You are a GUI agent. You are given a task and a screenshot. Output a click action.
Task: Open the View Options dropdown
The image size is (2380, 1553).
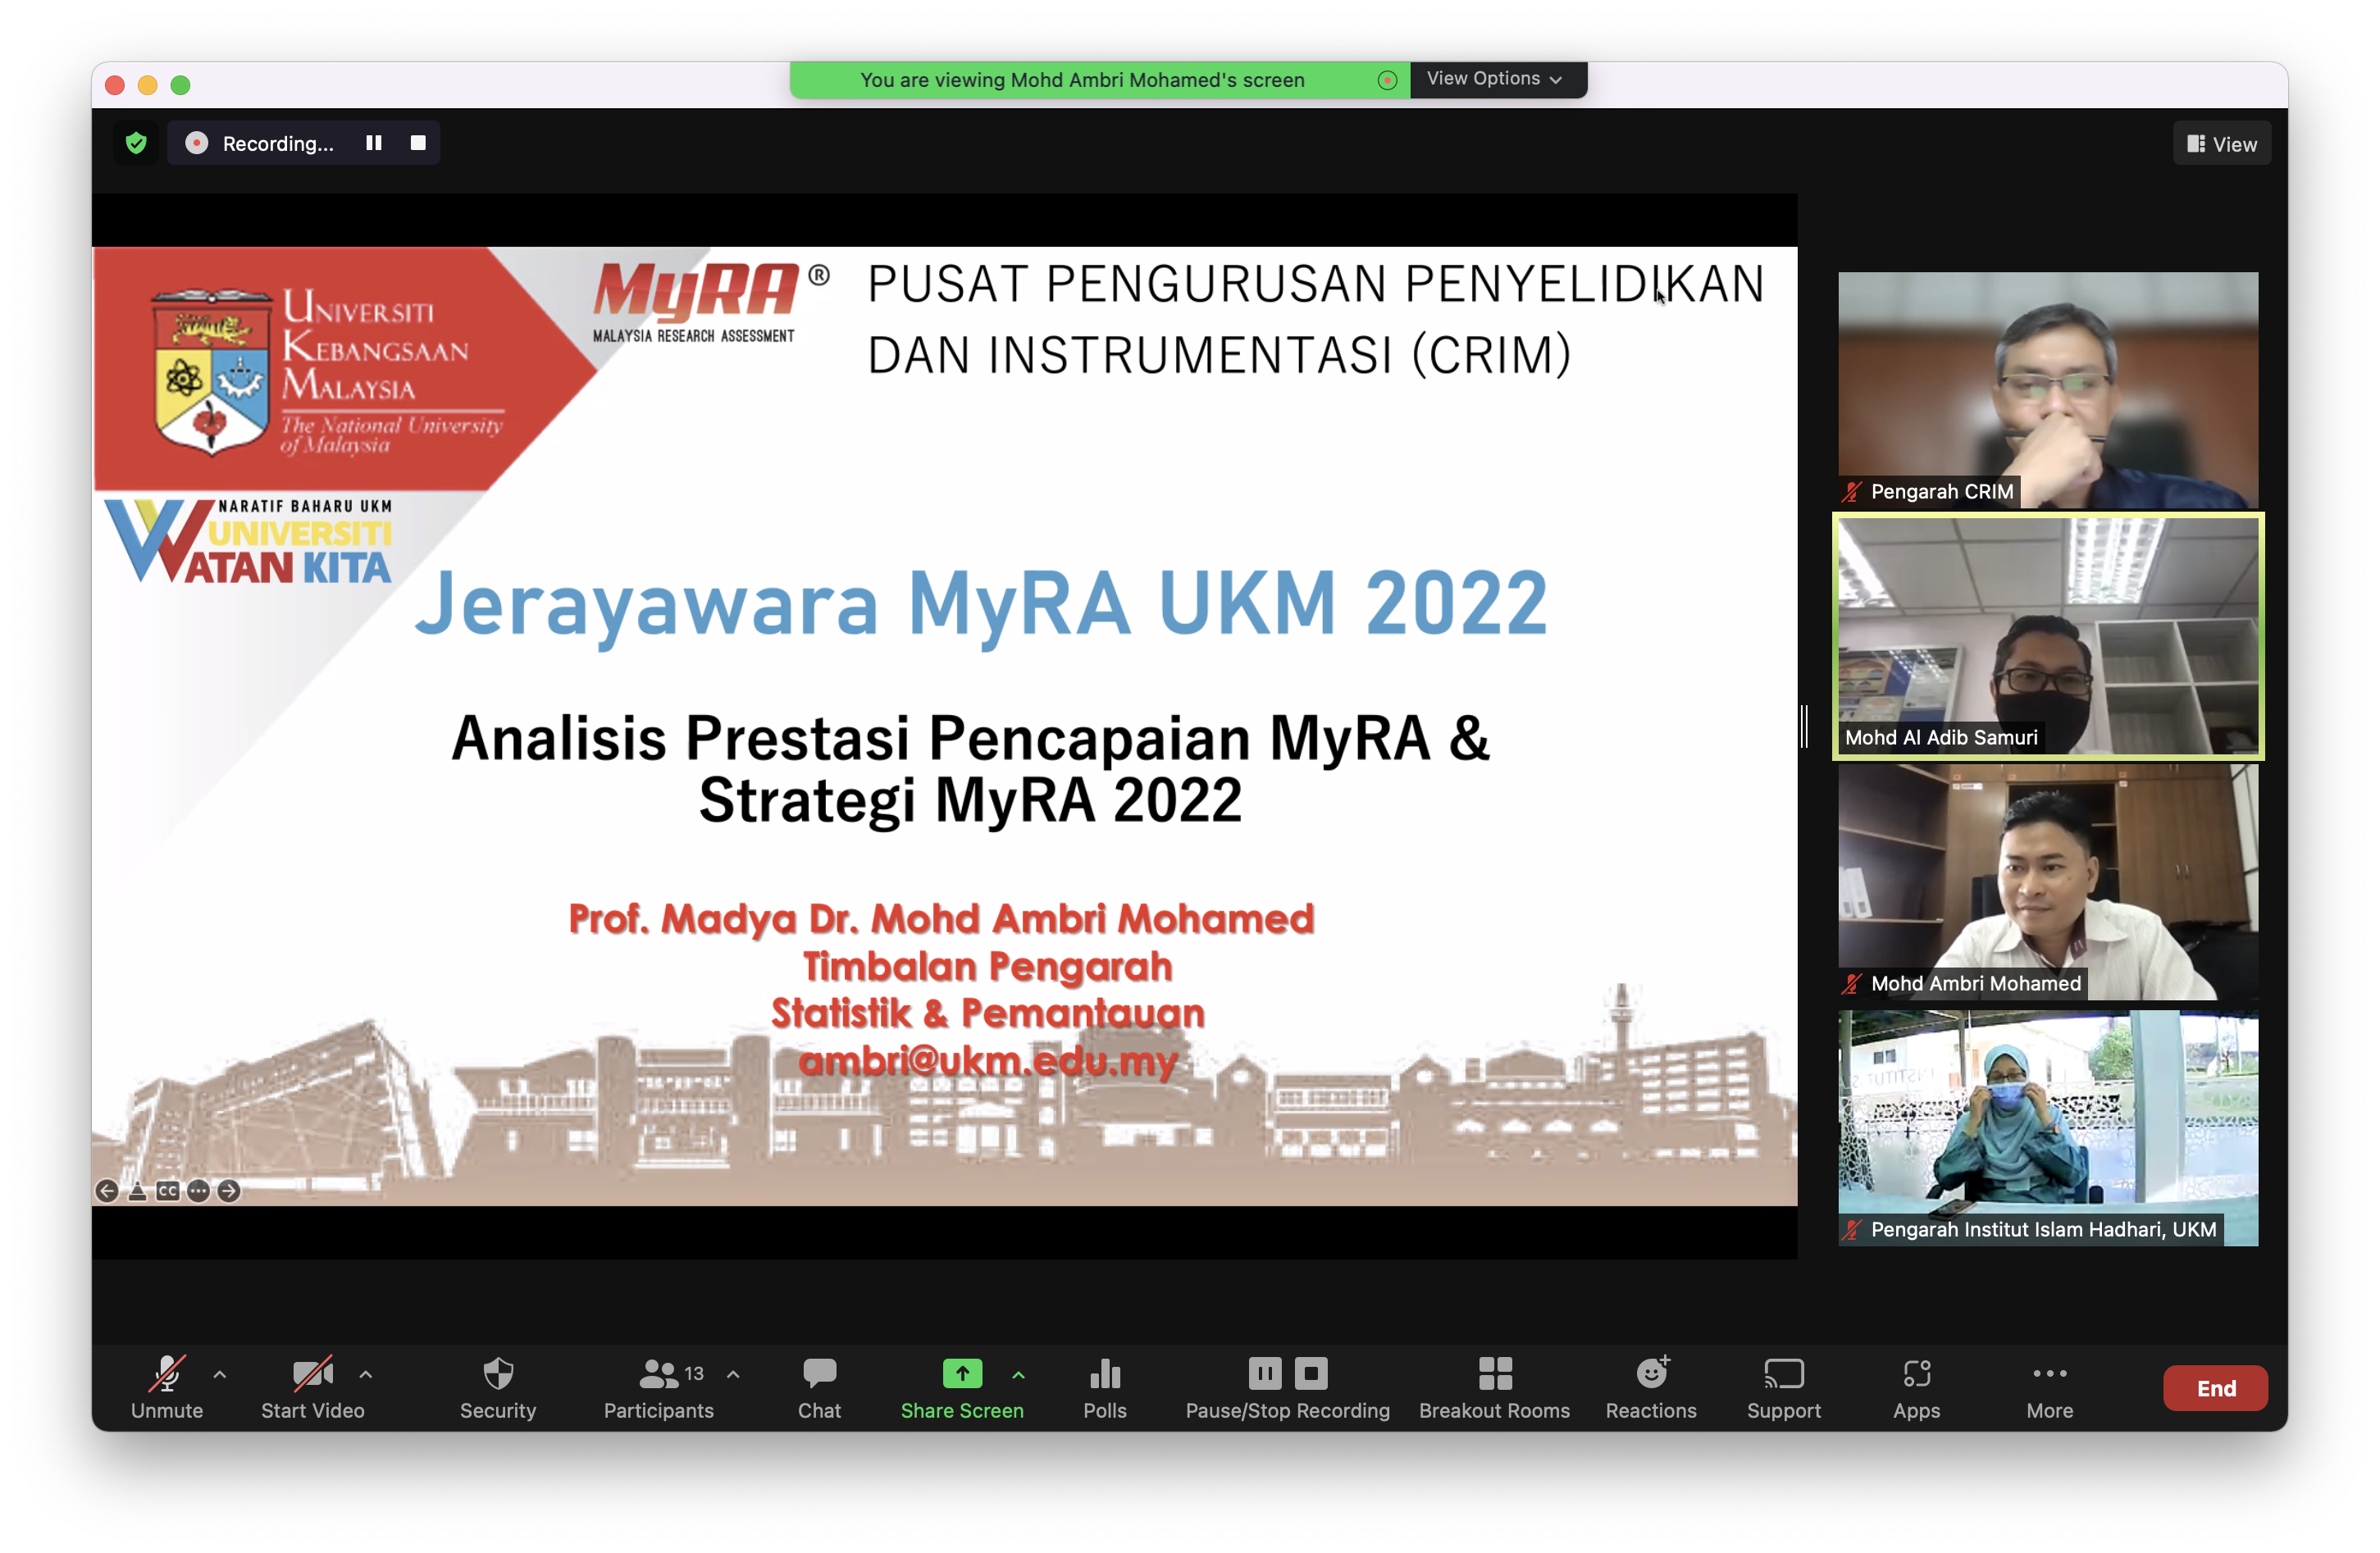coord(1494,79)
